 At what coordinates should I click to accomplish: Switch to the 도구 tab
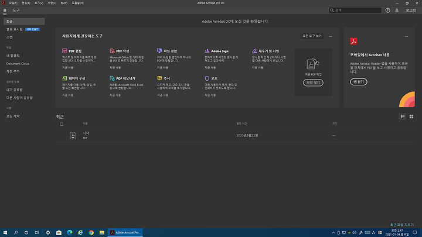point(16,10)
